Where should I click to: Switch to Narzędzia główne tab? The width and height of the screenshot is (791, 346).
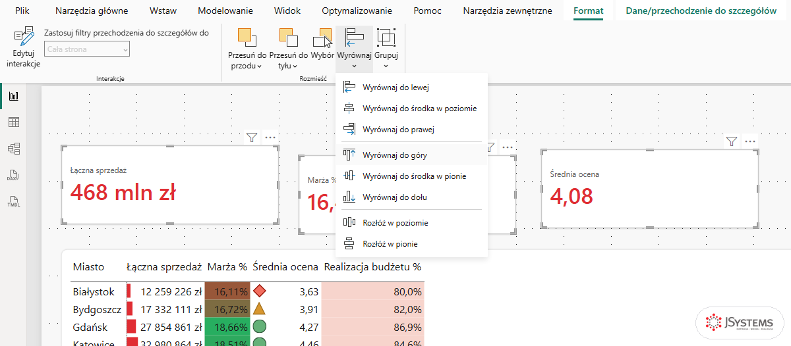point(92,11)
